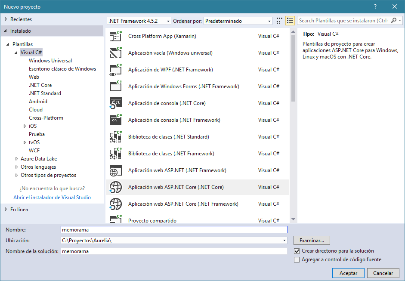
Task: Open the Ubicación path dropdown arrow
Action: click(284, 241)
